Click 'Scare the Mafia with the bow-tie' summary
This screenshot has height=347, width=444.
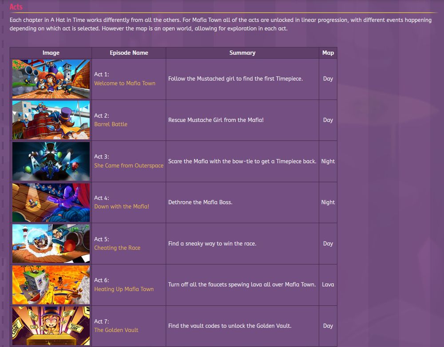coord(242,162)
